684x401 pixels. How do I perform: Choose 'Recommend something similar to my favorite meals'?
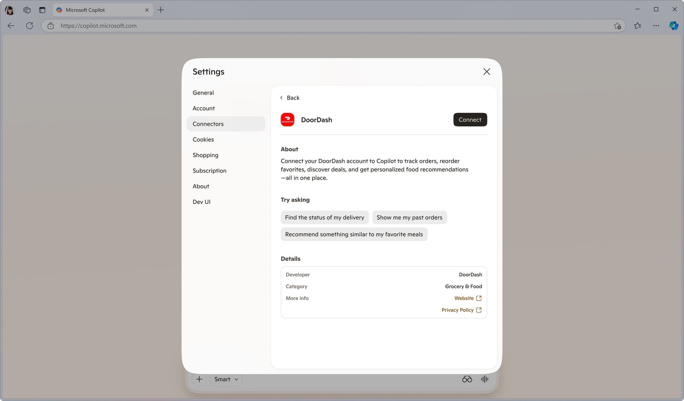[x=354, y=234]
